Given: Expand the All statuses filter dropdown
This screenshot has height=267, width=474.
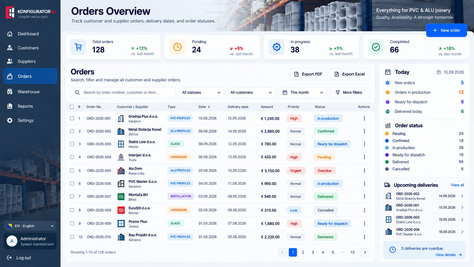Looking at the screenshot, I should pyautogui.click(x=201, y=92).
